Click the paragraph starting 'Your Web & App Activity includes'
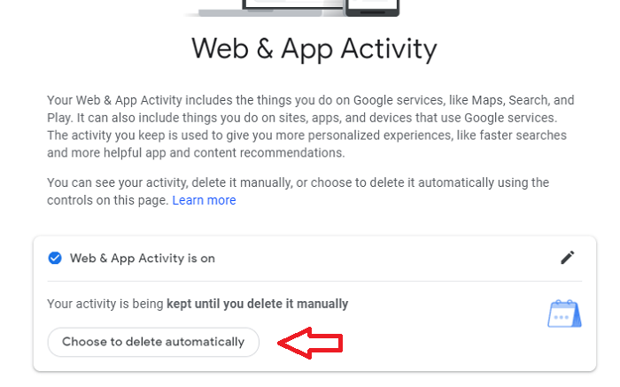This screenshot has height=387, width=620. tap(310, 127)
